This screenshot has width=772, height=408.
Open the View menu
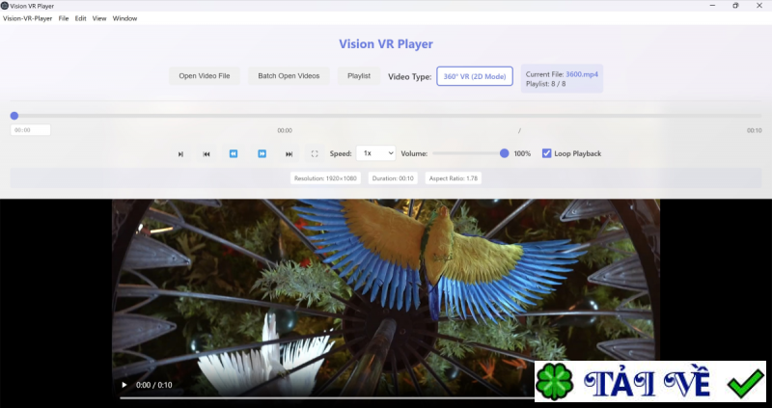99,18
